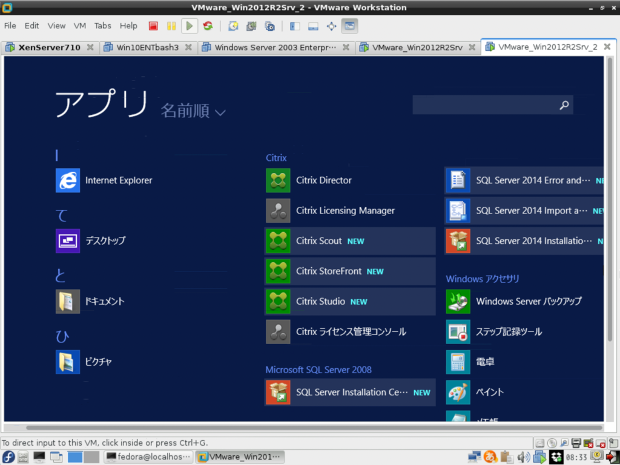Image resolution: width=620 pixels, height=465 pixels.
Task: Click the yellow Suspend VM toolbar button
Action: 171,26
